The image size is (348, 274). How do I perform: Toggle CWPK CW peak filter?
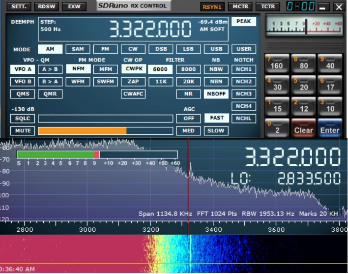(134, 69)
